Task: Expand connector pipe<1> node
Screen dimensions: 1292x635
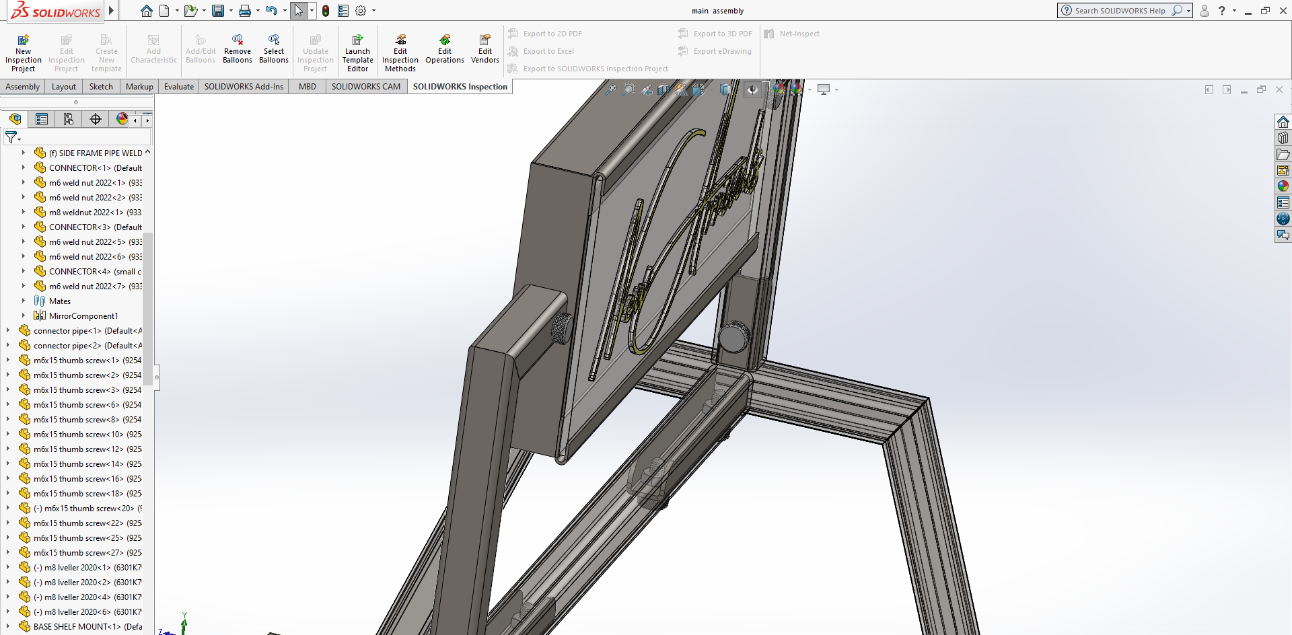Action: pos(8,331)
